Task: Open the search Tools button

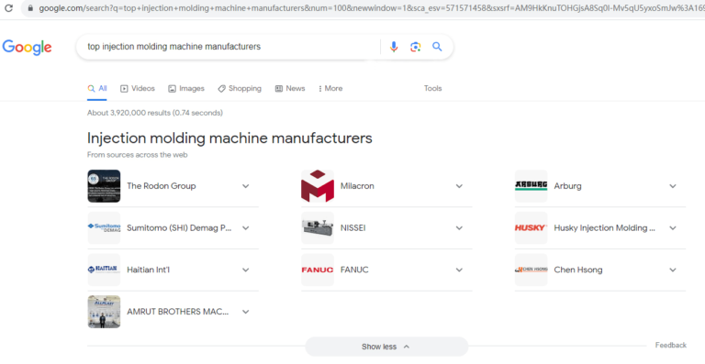Action: (x=432, y=88)
